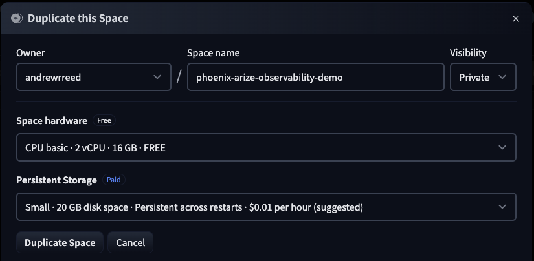The height and width of the screenshot is (261, 534).
Task: Cancel the space duplication
Action: pos(130,243)
